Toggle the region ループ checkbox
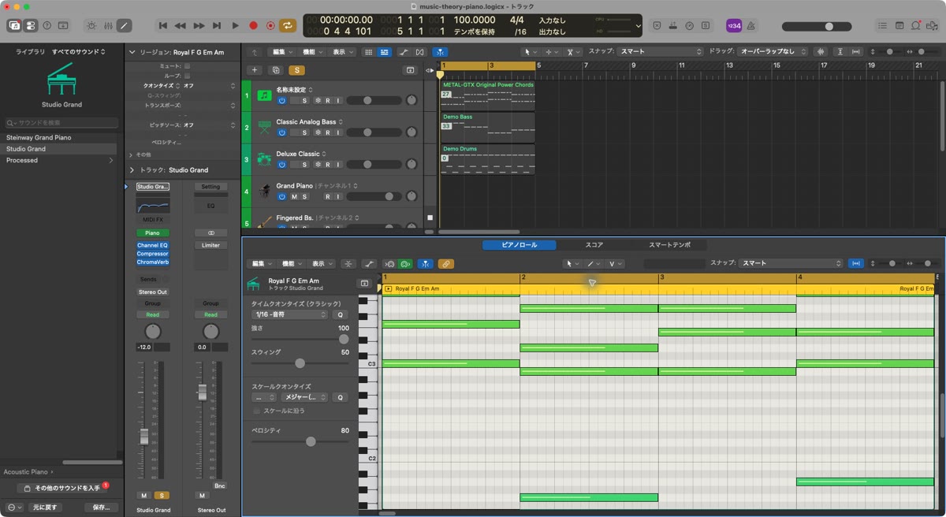 point(187,76)
